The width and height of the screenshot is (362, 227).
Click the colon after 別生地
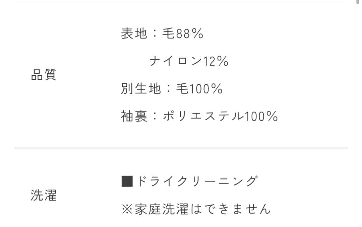[169, 89]
